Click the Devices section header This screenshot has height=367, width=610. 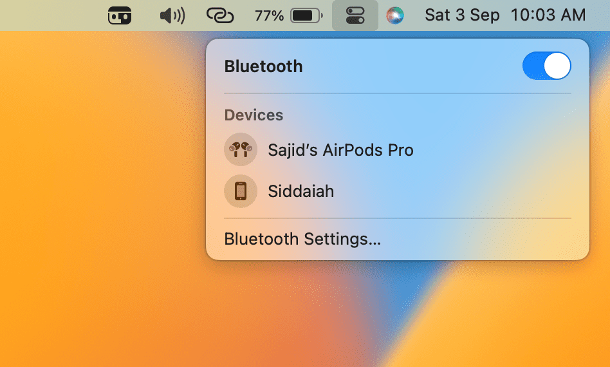click(254, 115)
